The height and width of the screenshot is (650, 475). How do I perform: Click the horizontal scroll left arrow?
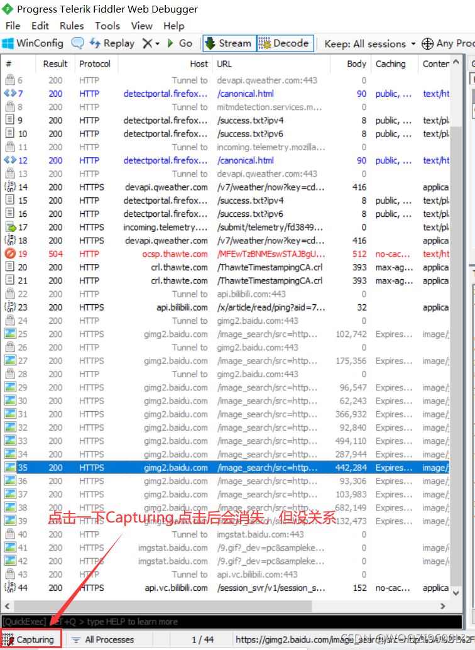point(8,605)
